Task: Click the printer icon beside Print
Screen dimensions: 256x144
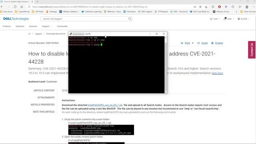Action: tap(182, 43)
